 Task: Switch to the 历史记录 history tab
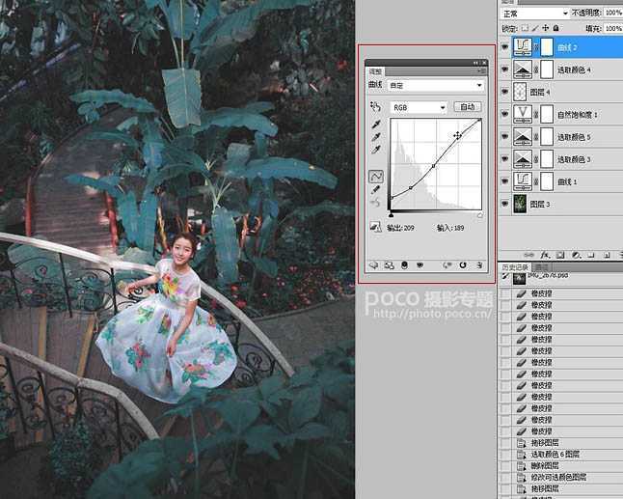(x=515, y=267)
